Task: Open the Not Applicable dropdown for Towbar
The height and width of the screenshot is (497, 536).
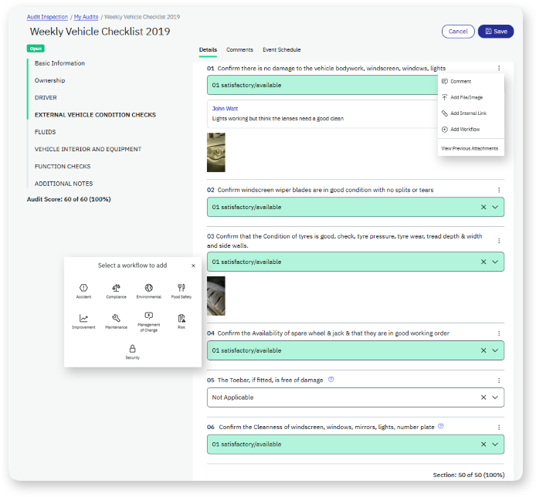Action: (495, 397)
